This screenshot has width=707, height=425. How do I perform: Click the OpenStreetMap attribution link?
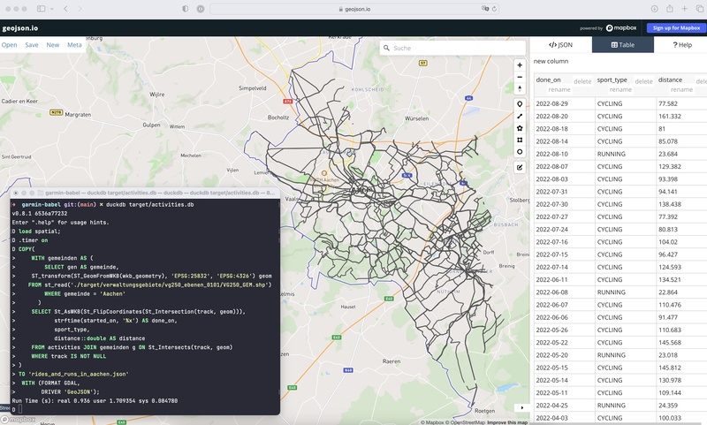(x=466, y=422)
